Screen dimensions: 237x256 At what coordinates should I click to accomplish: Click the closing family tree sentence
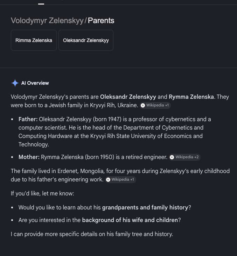click(x=92, y=234)
